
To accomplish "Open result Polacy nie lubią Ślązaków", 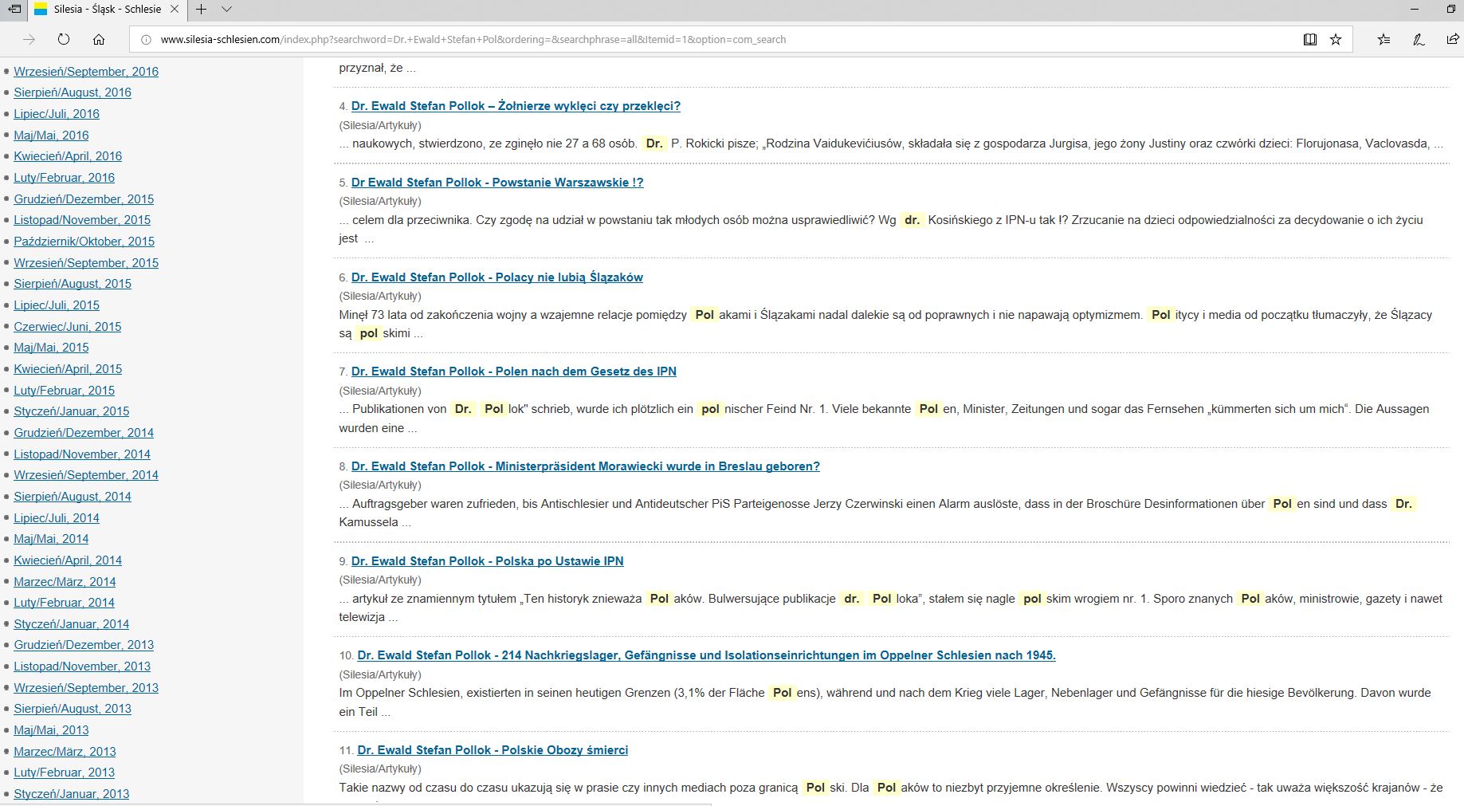I will pyautogui.click(x=497, y=277).
